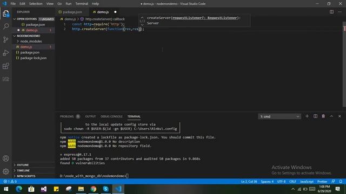Screen dimensions: 346x194
Task: Show hidden system tray icons
Action: coord(293,189)
